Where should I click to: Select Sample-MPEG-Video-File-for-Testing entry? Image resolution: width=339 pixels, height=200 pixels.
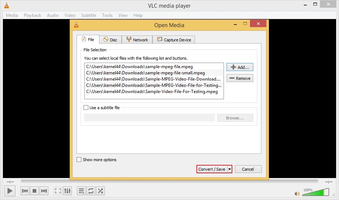tap(154, 85)
